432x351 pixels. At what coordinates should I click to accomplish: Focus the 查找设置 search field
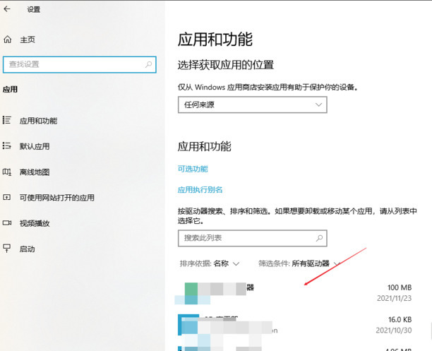pos(80,64)
